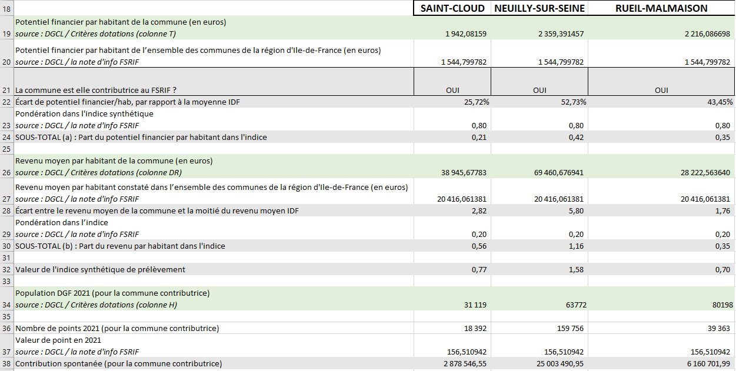
Task: Select the NEUILLY-SUR-SEINE header cell
Action: click(x=539, y=8)
